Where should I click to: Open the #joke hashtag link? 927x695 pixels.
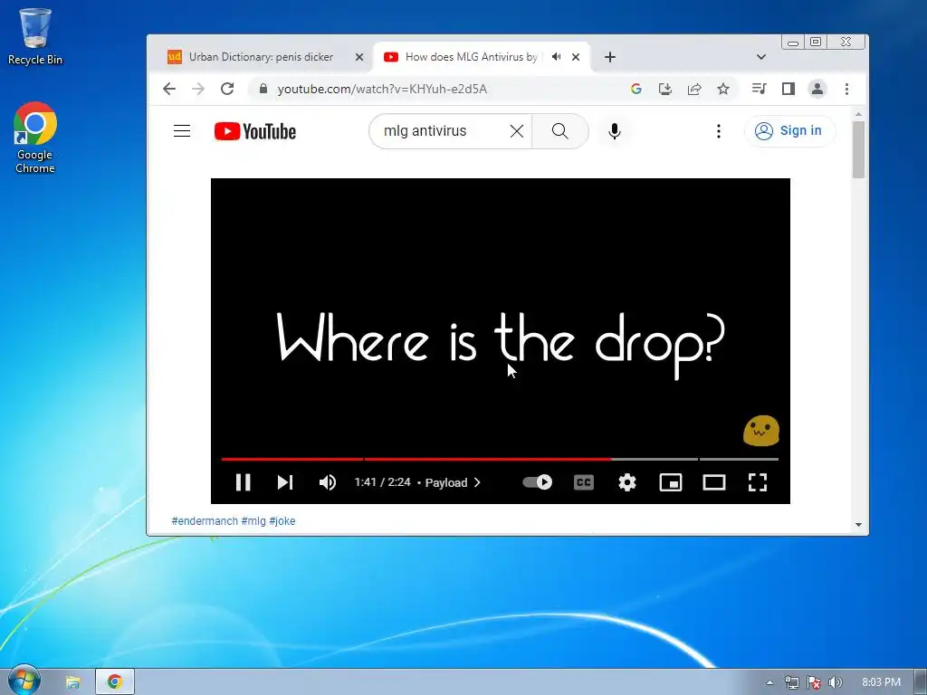282,520
